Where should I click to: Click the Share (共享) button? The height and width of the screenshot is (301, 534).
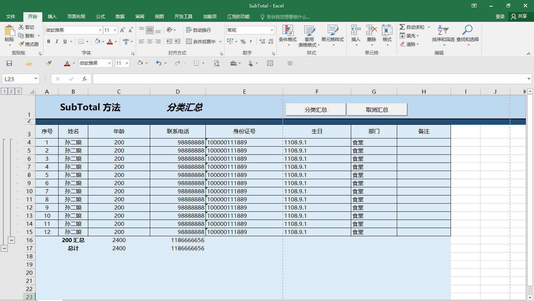tap(520, 17)
